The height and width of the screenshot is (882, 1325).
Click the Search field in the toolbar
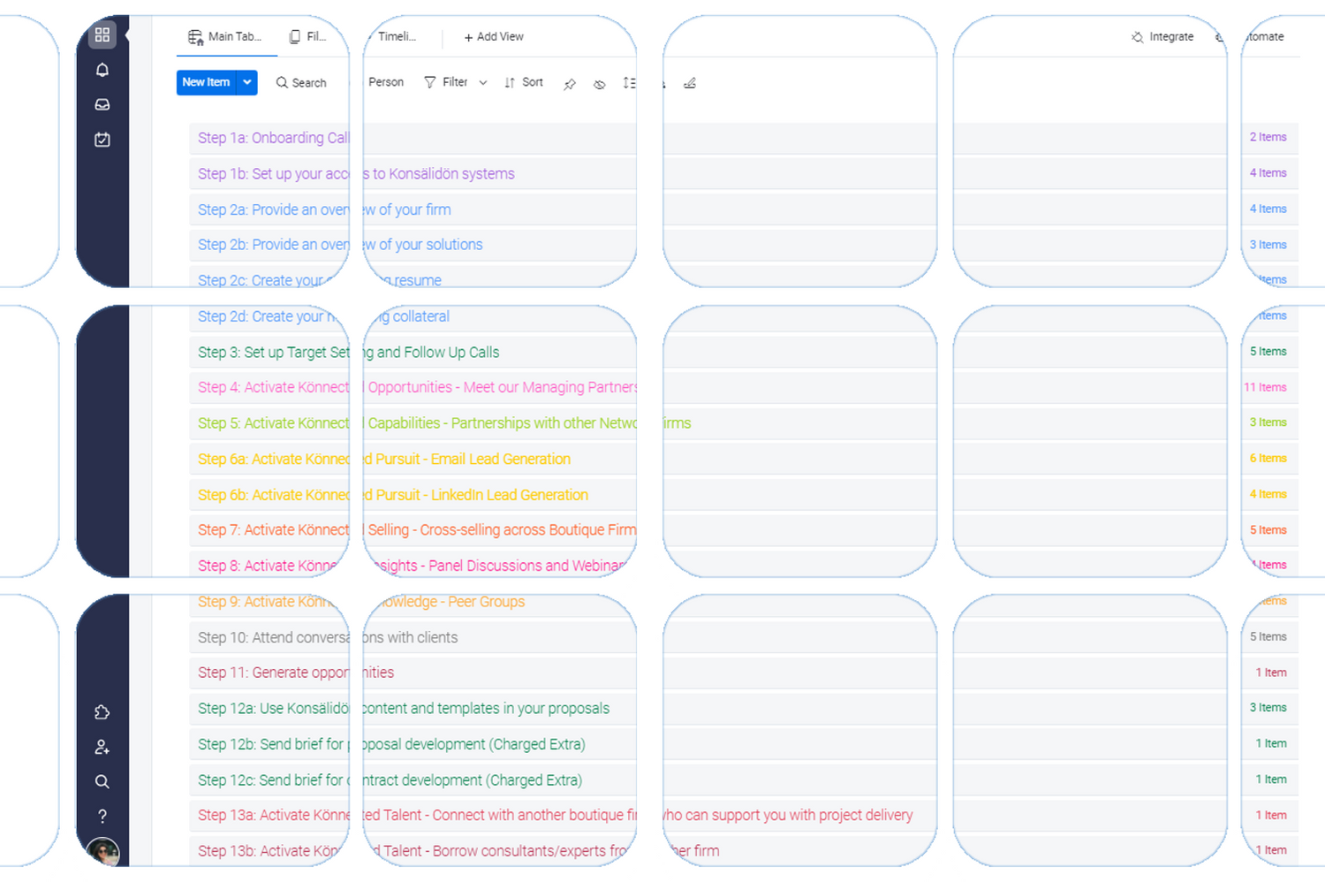301,82
